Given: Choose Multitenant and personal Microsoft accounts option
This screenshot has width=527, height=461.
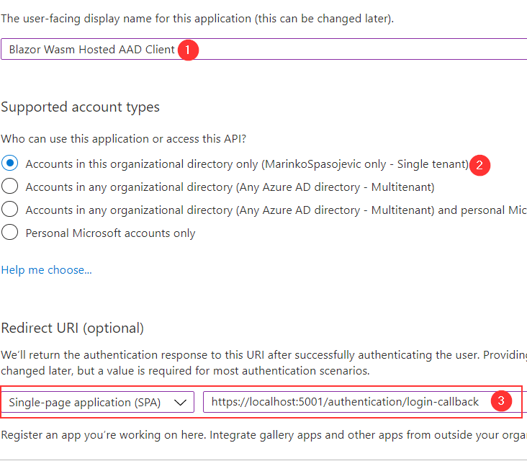Looking at the screenshot, I should coord(10,210).
